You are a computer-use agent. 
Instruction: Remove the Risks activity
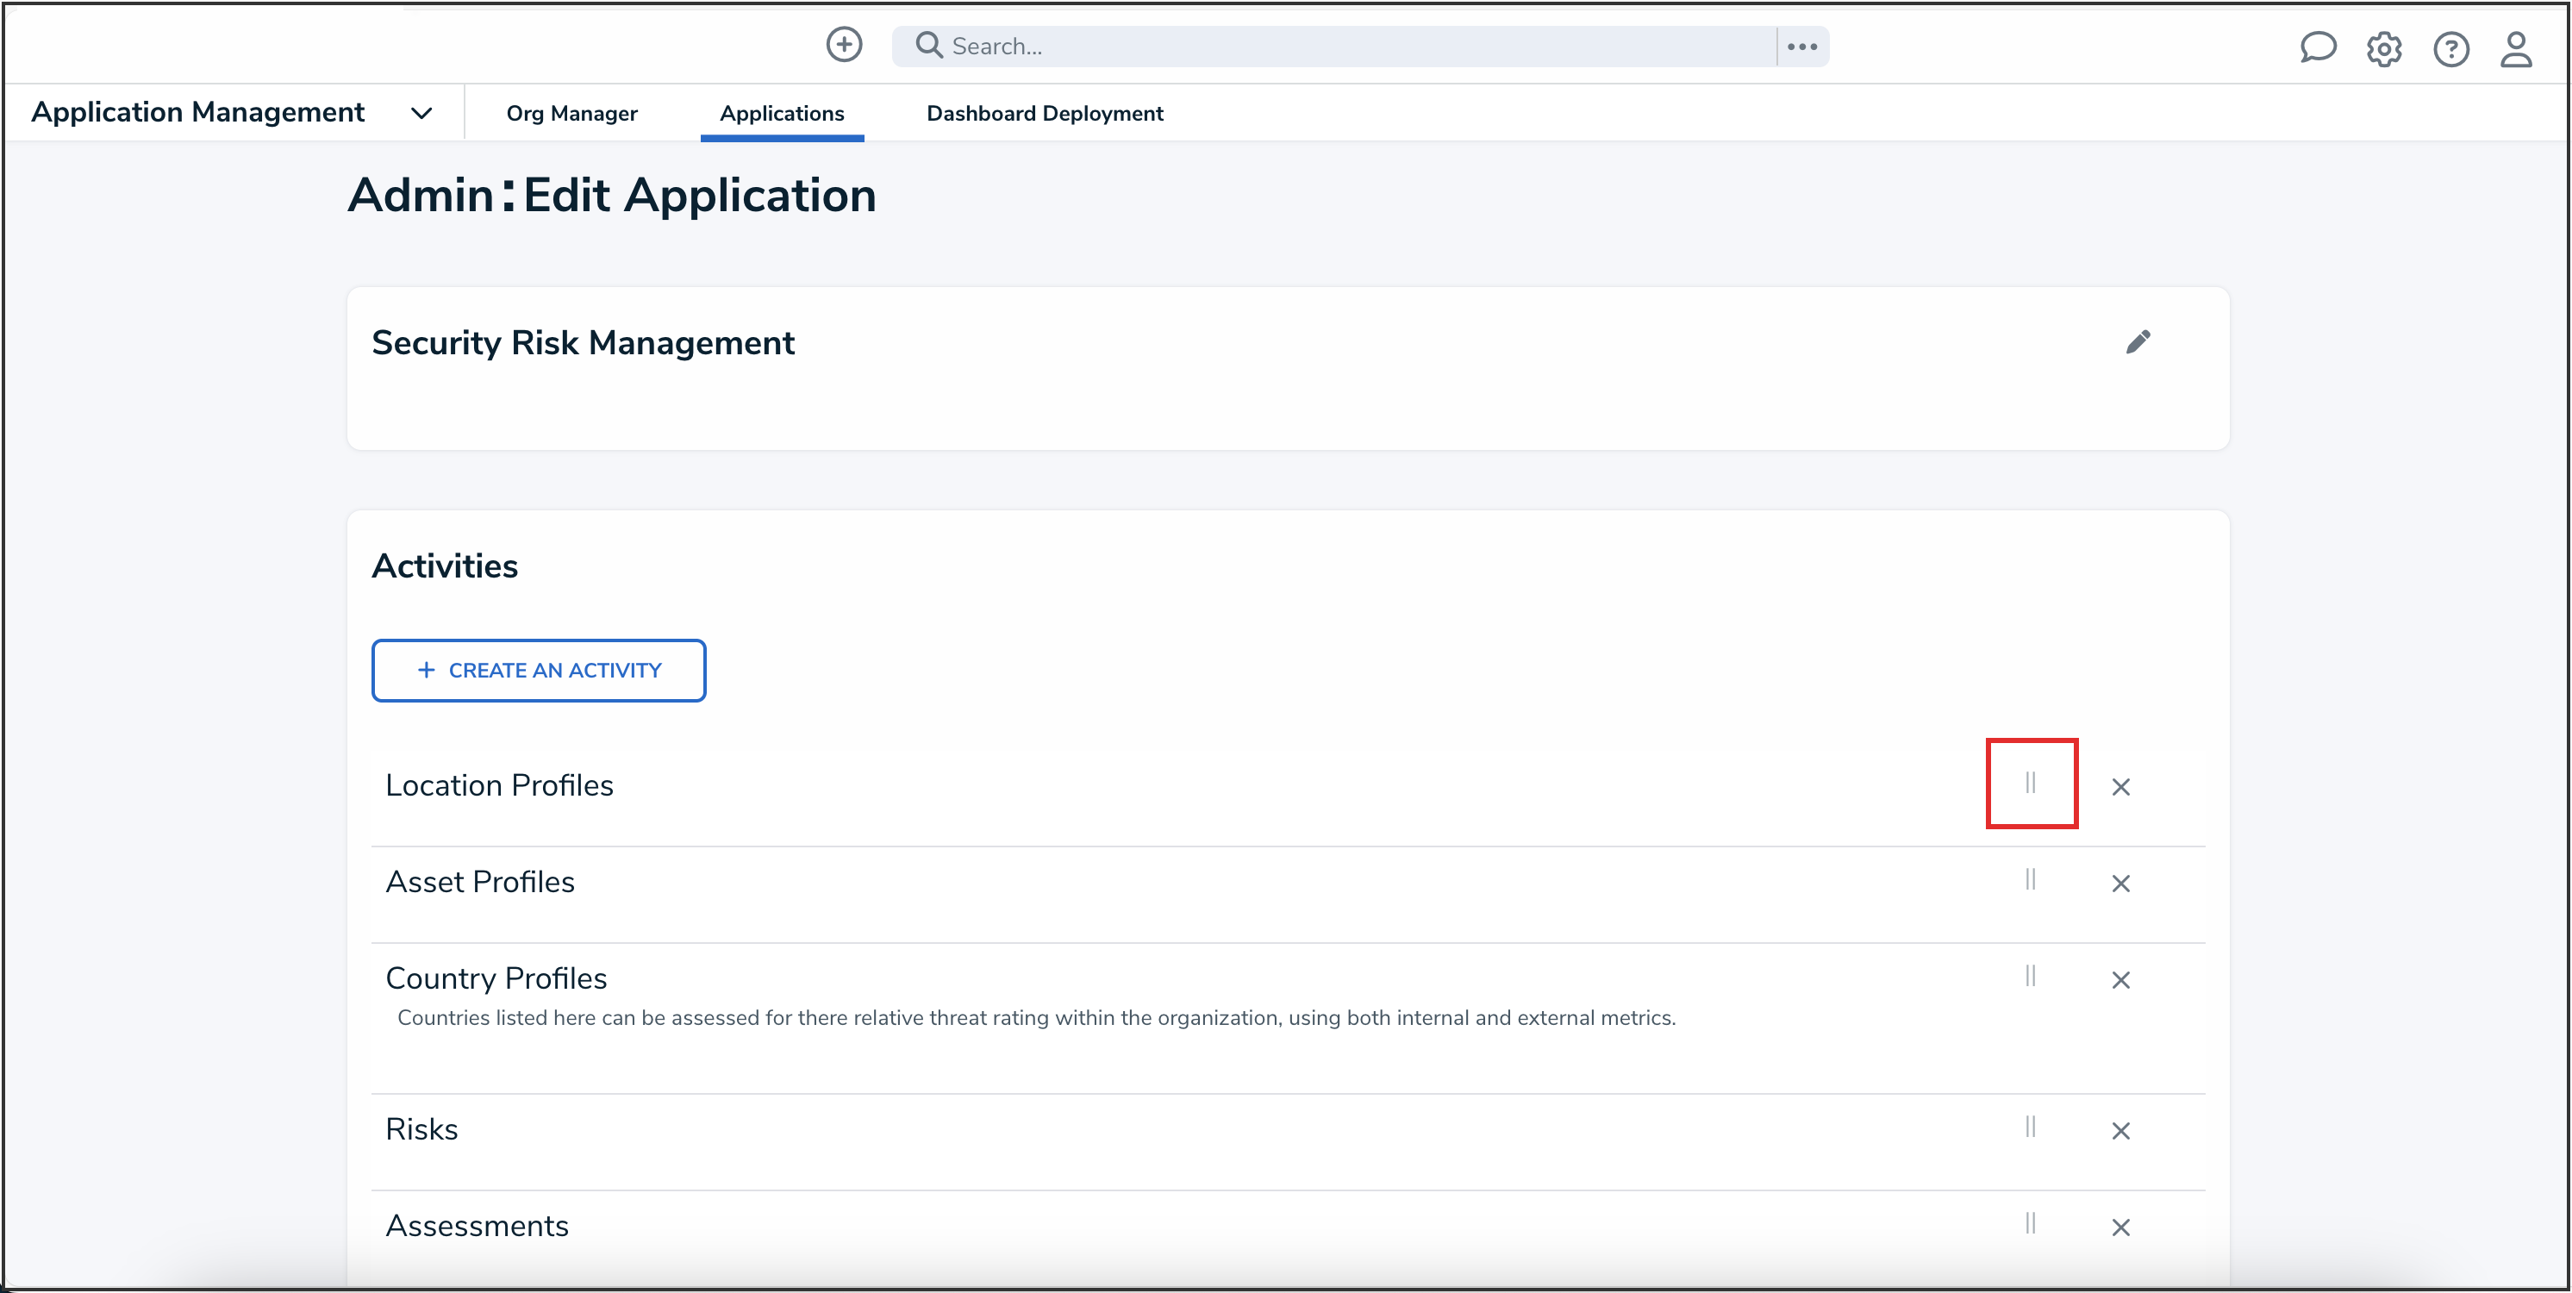coord(2120,1130)
